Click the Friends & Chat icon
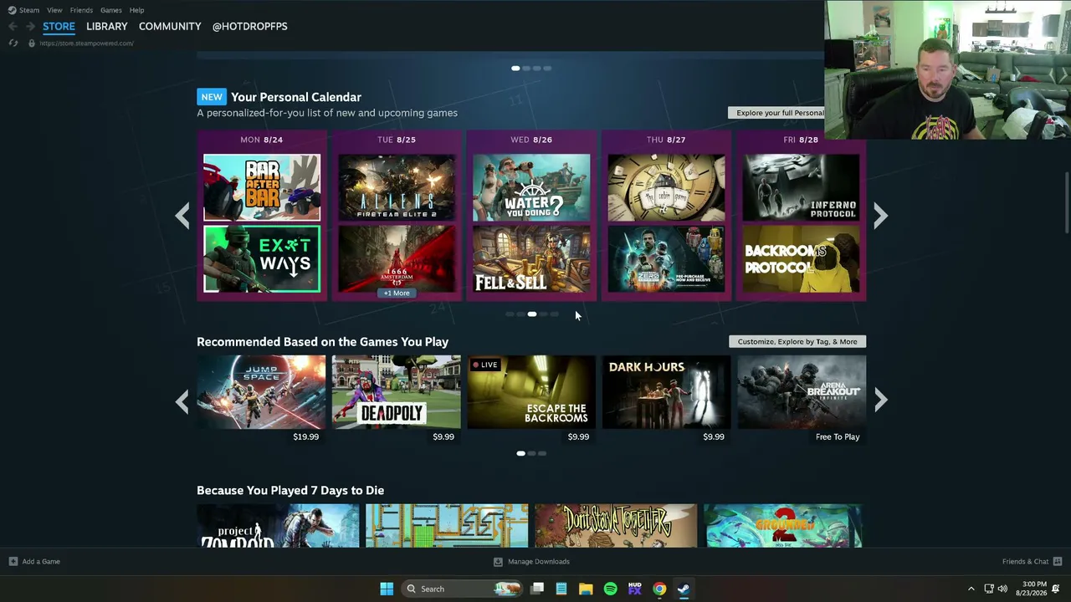 pyautogui.click(x=1058, y=562)
